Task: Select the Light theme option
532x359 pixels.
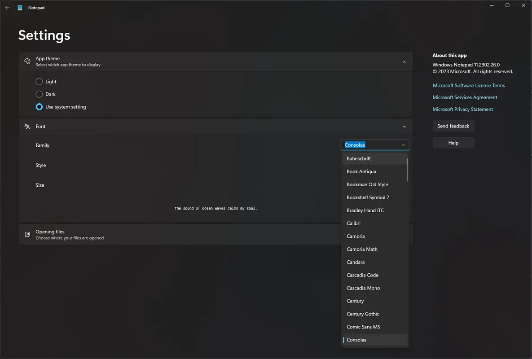Action: click(40, 81)
